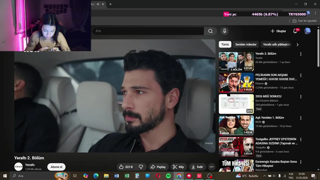Image resolution: width=320 pixels, height=180 pixels.
Task: Click the page vertical scrollbar
Action: [318, 47]
